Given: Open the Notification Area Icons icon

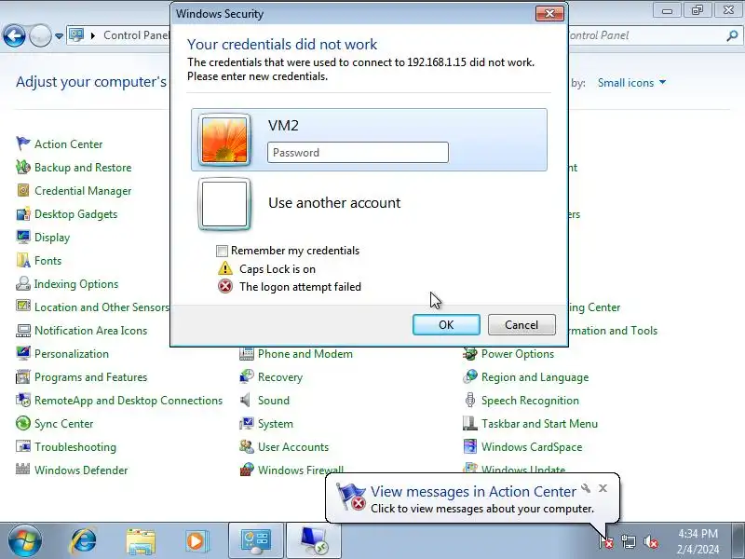Looking at the screenshot, I should 22,330.
